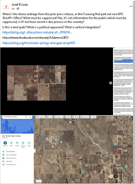Click the Directions button in Maps panel
135x184 pixels.
[x=5, y=144]
